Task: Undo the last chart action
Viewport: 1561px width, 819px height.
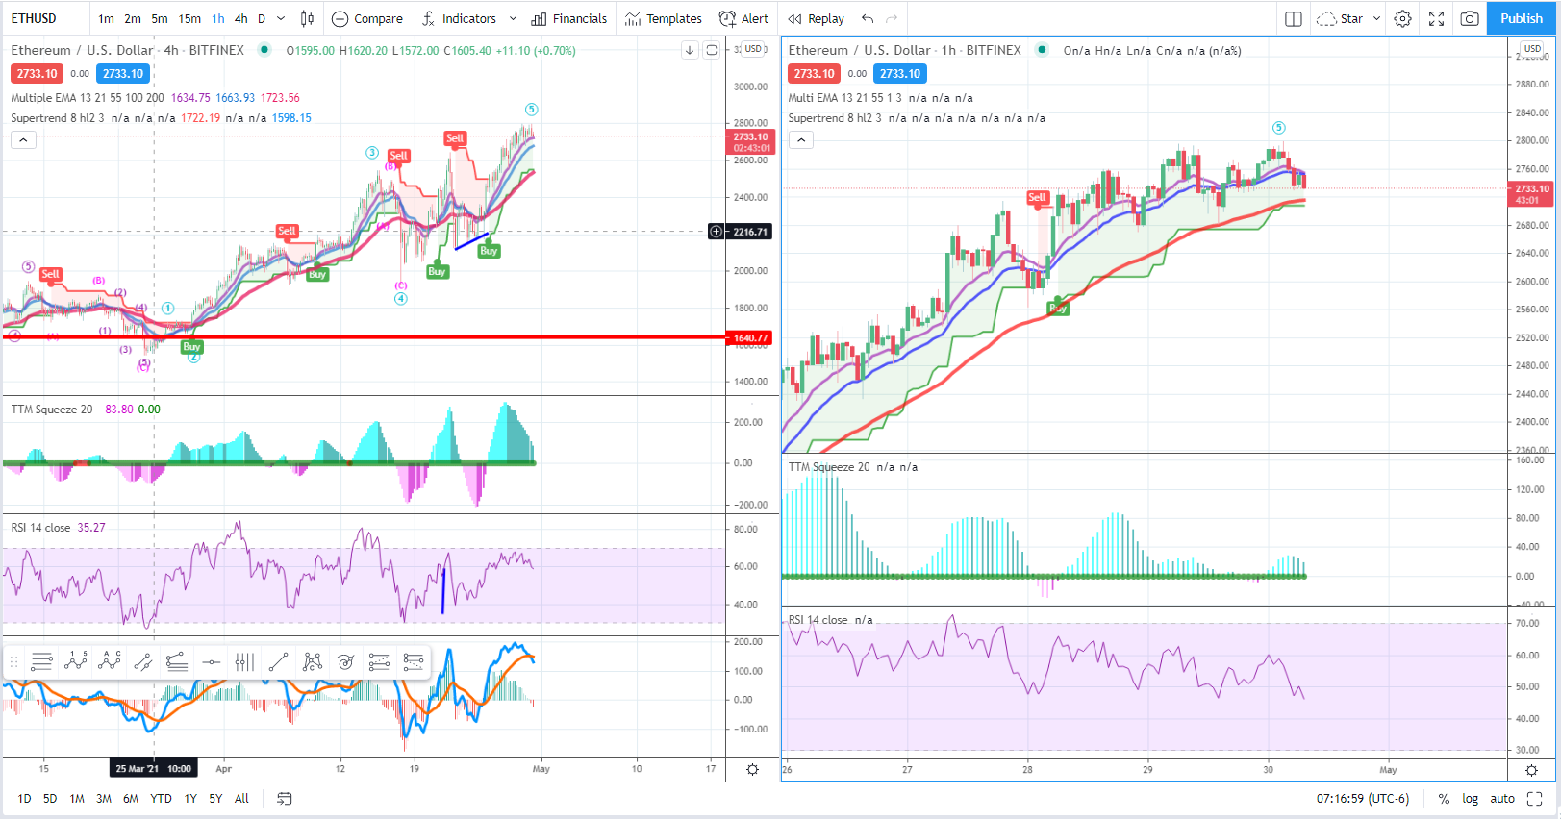Action: (x=868, y=18)
